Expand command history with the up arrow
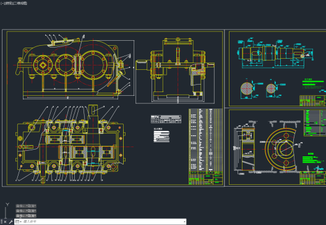The height and width of the screenshot is (225, 326). 184,222
